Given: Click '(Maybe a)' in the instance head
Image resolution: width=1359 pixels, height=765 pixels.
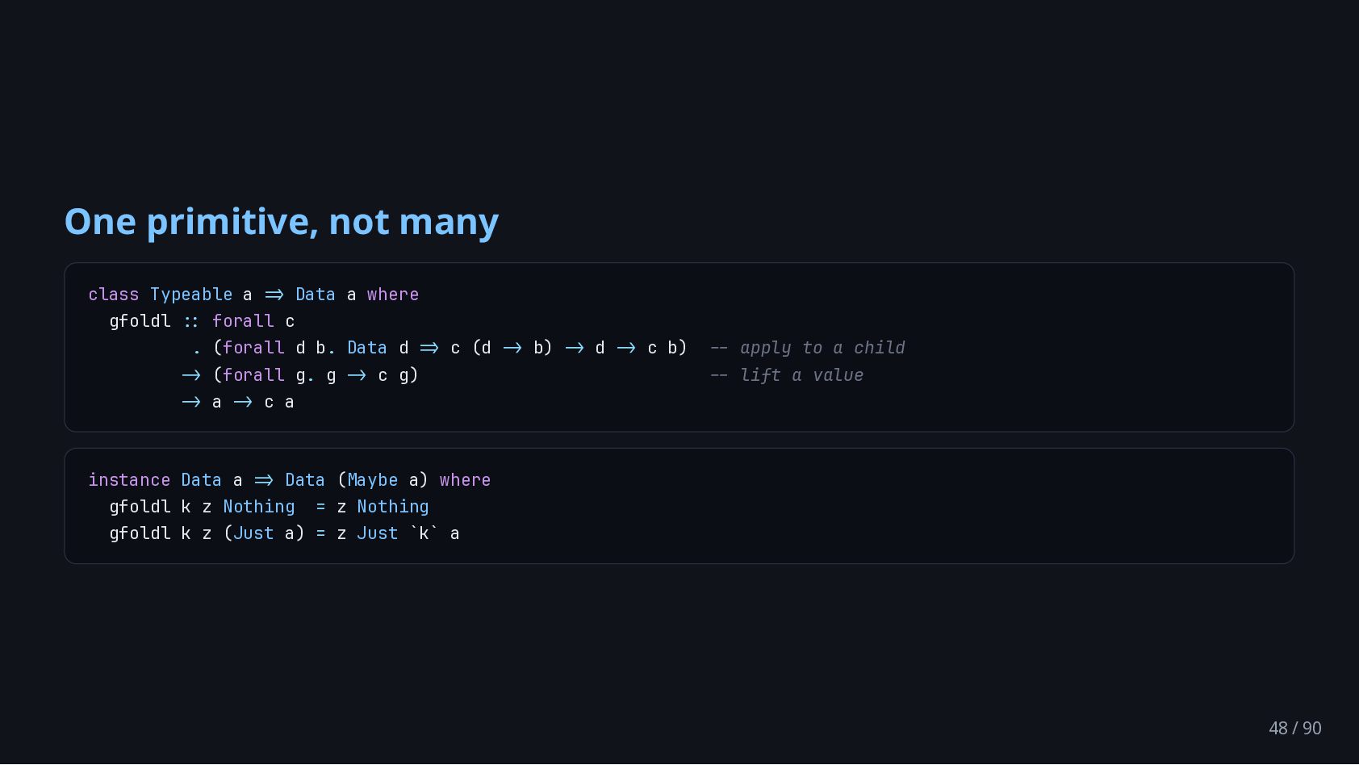Looking at the screenshot, I should (383, 480).
